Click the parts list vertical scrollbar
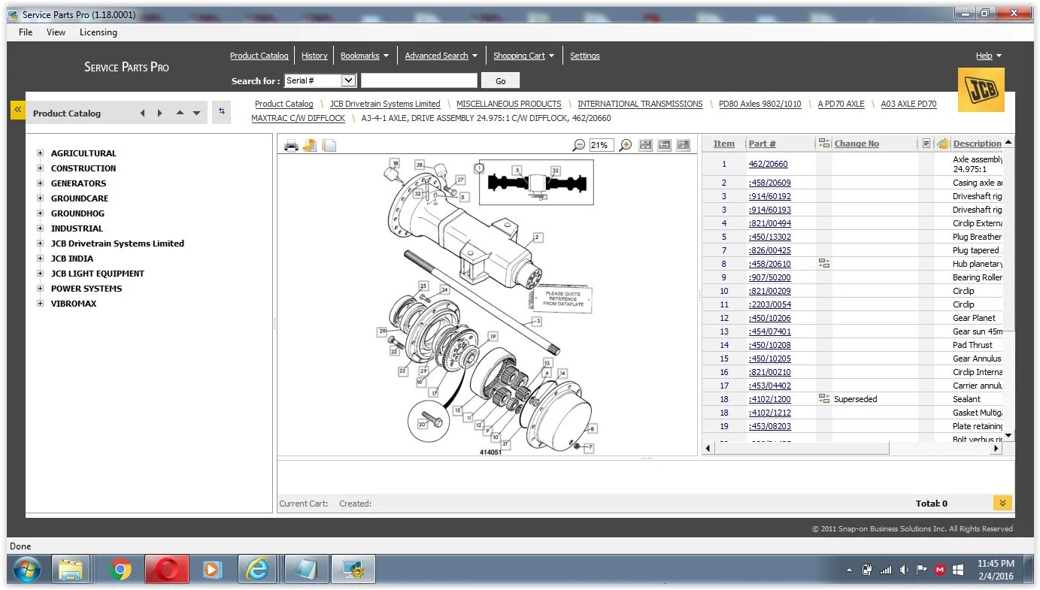1040x590 pixels. (x=1008, y=289)
